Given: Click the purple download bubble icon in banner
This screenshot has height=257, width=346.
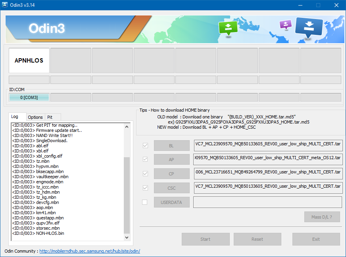Looking at the screenshot, I should pos(286,24).
